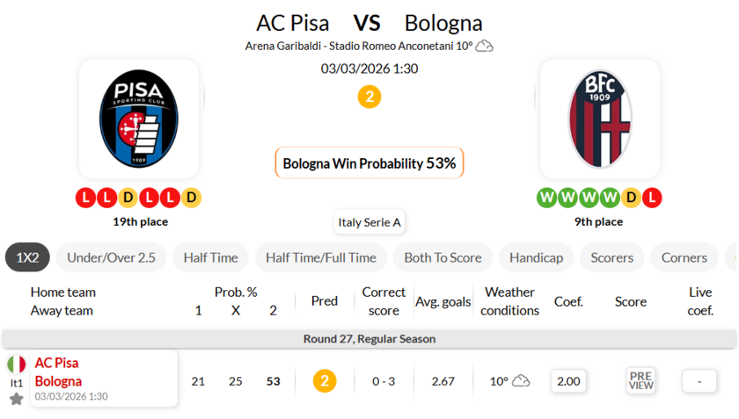Open the Handicap tab
This screenshot has height=419, width=739.
coord(536,257)
